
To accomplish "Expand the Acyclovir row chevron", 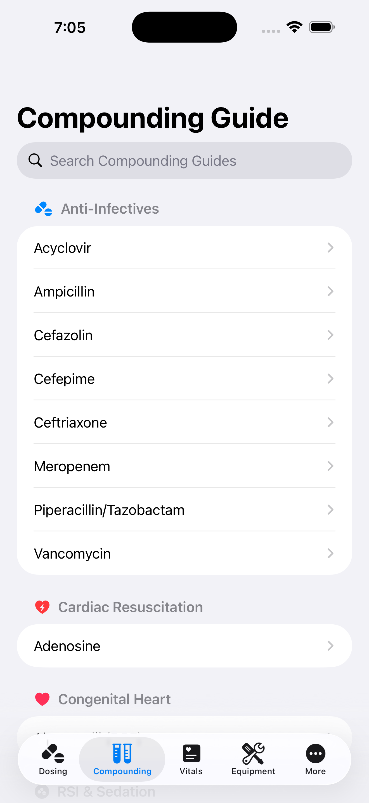I will click(x=330, y=248).
